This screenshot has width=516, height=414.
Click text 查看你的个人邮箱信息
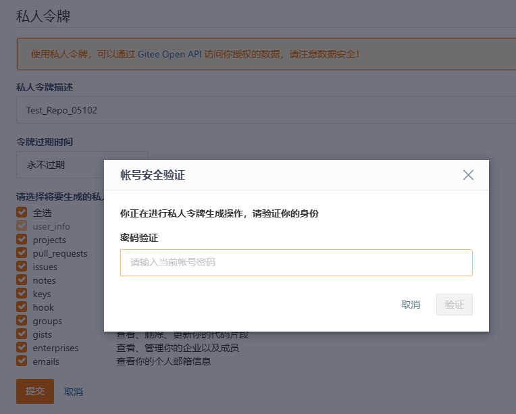click(x=163, y=361)
